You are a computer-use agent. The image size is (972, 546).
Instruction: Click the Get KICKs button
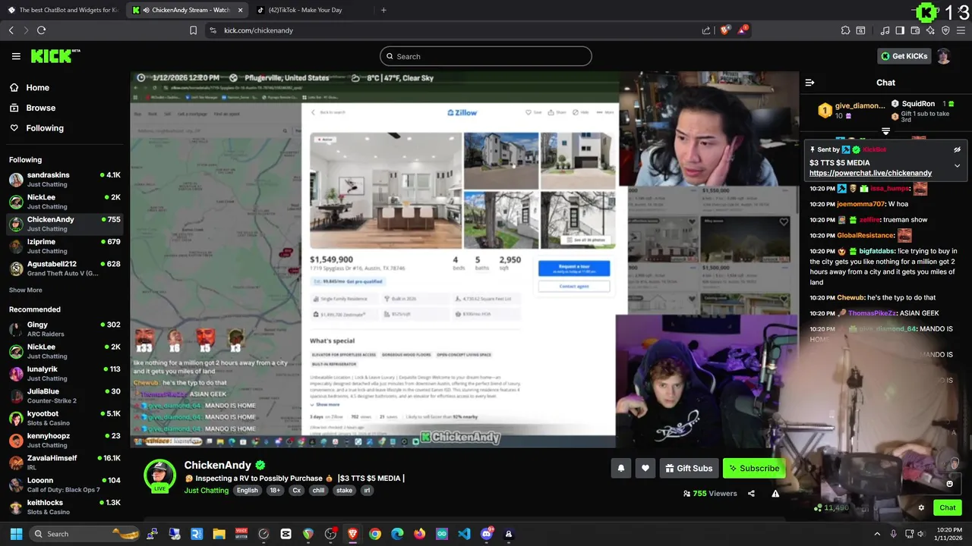904,56
